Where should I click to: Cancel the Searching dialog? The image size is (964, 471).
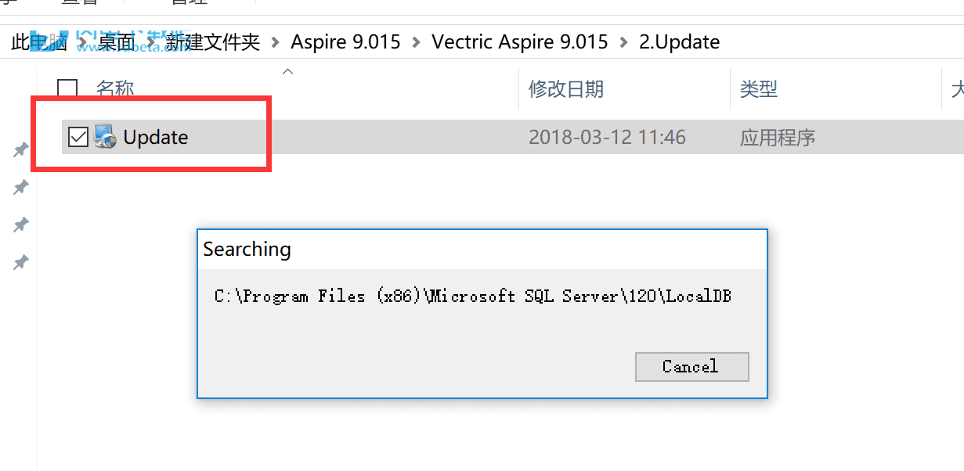point(691,366)
